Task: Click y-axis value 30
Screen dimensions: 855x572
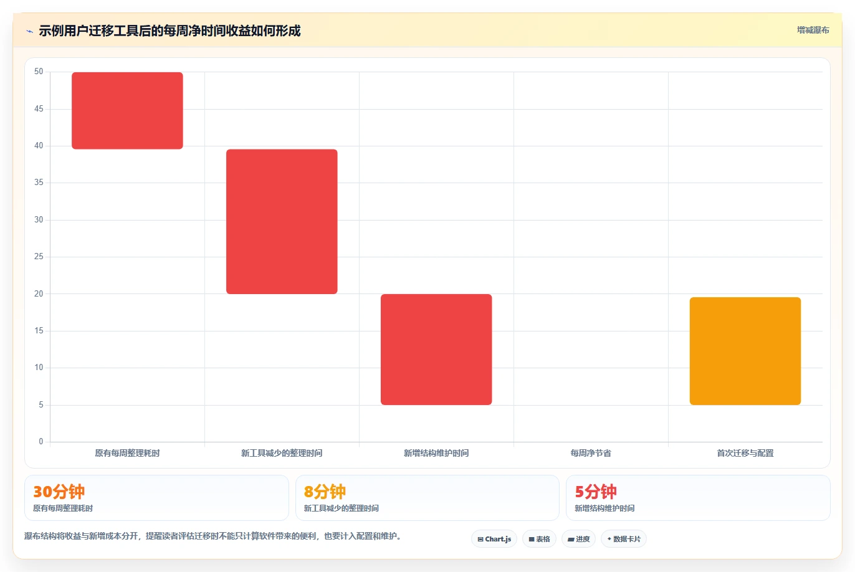Action: [x=39, y=220]
